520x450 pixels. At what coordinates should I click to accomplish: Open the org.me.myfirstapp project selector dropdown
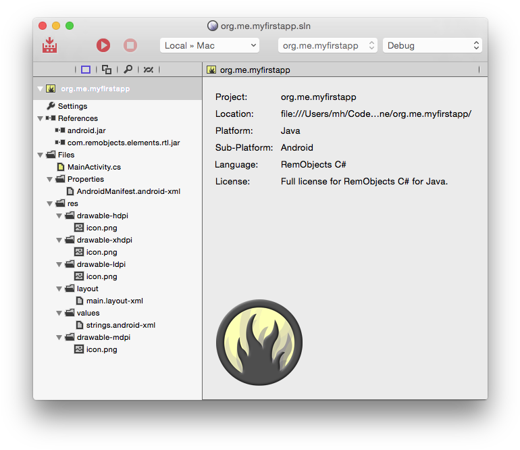328,45
